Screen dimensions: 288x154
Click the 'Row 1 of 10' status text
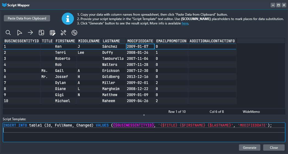click(177, 111)
